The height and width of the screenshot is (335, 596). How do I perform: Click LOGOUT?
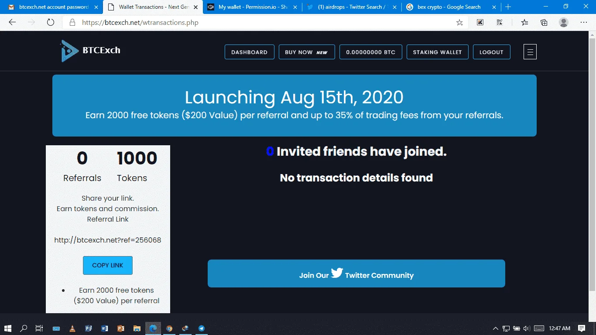(x=491, y=52)
